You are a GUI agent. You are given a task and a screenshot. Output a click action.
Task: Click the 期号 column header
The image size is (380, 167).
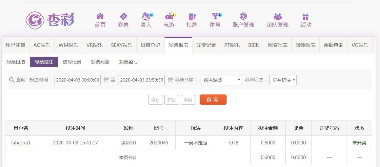tap(159, 128)
